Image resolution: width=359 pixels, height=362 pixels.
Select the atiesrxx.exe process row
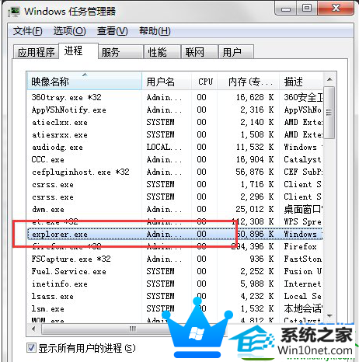point(175,134)
